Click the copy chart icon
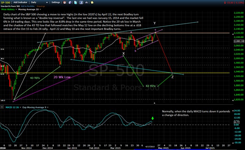 (x=70, y=2)
